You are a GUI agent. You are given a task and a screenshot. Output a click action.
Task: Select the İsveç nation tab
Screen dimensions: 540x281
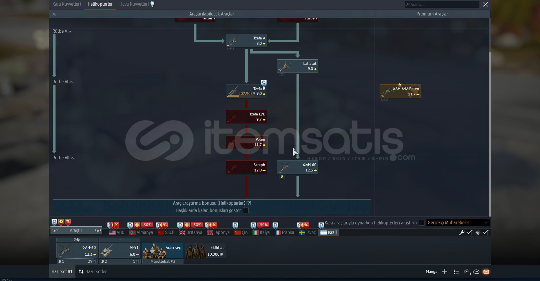coord(307,233)
